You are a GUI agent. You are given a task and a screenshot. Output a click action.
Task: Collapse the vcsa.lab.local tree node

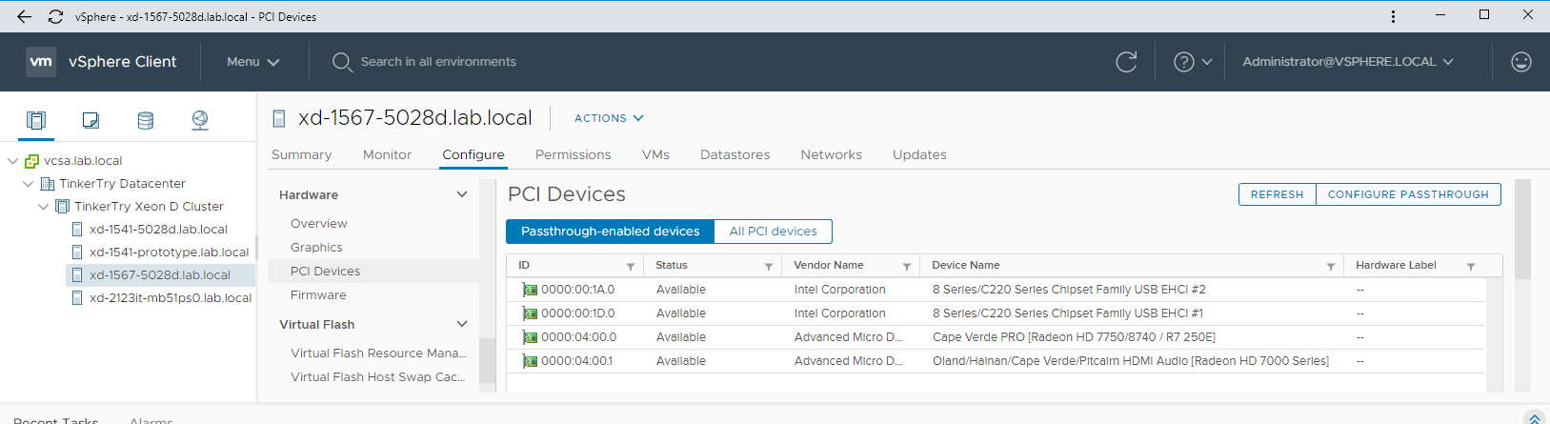13,161
